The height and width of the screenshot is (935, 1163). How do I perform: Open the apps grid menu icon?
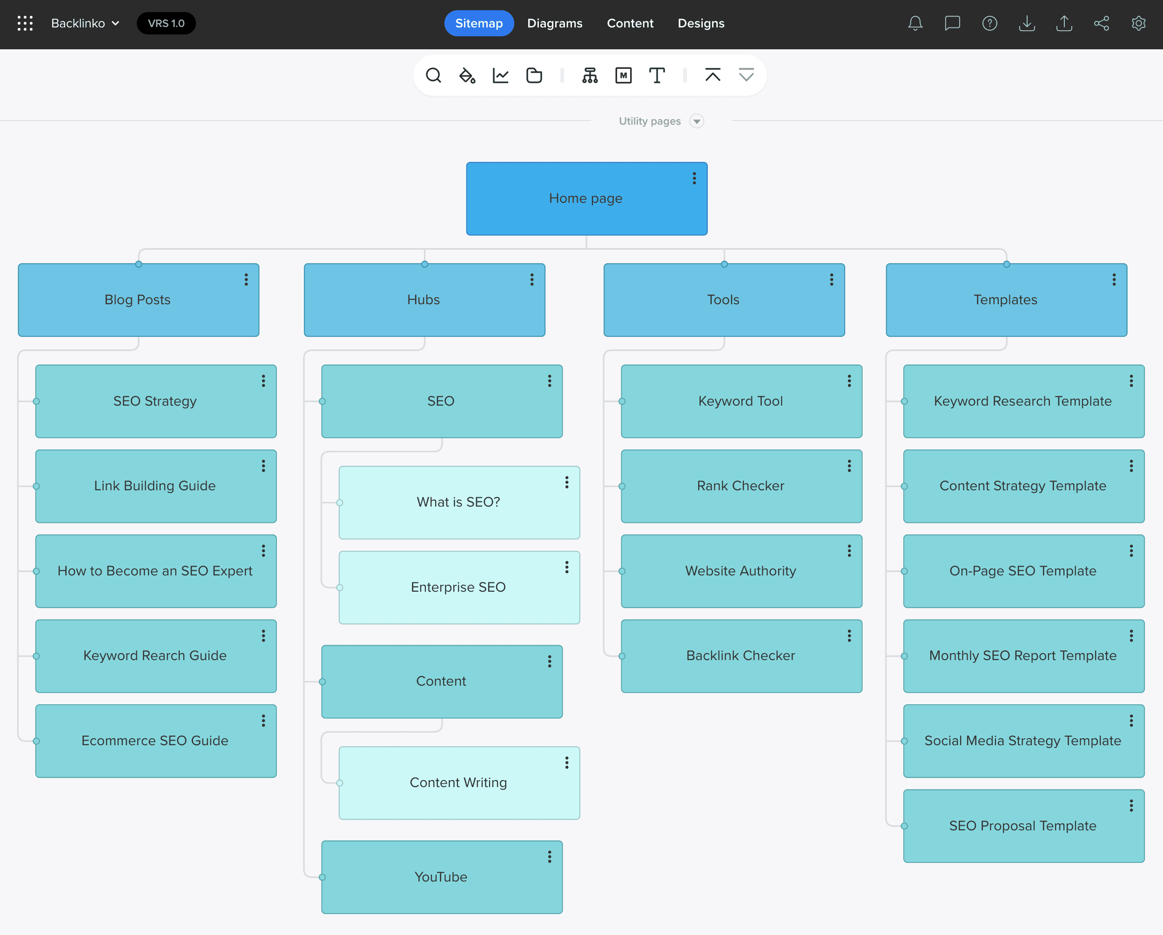pos(25,23)
